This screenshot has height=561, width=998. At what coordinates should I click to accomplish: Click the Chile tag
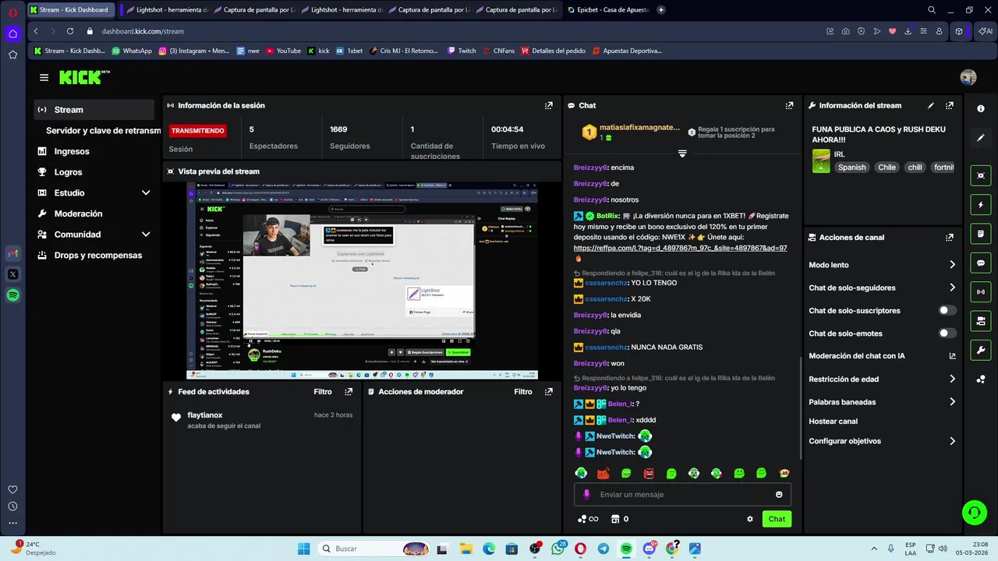tap(887, 168)
